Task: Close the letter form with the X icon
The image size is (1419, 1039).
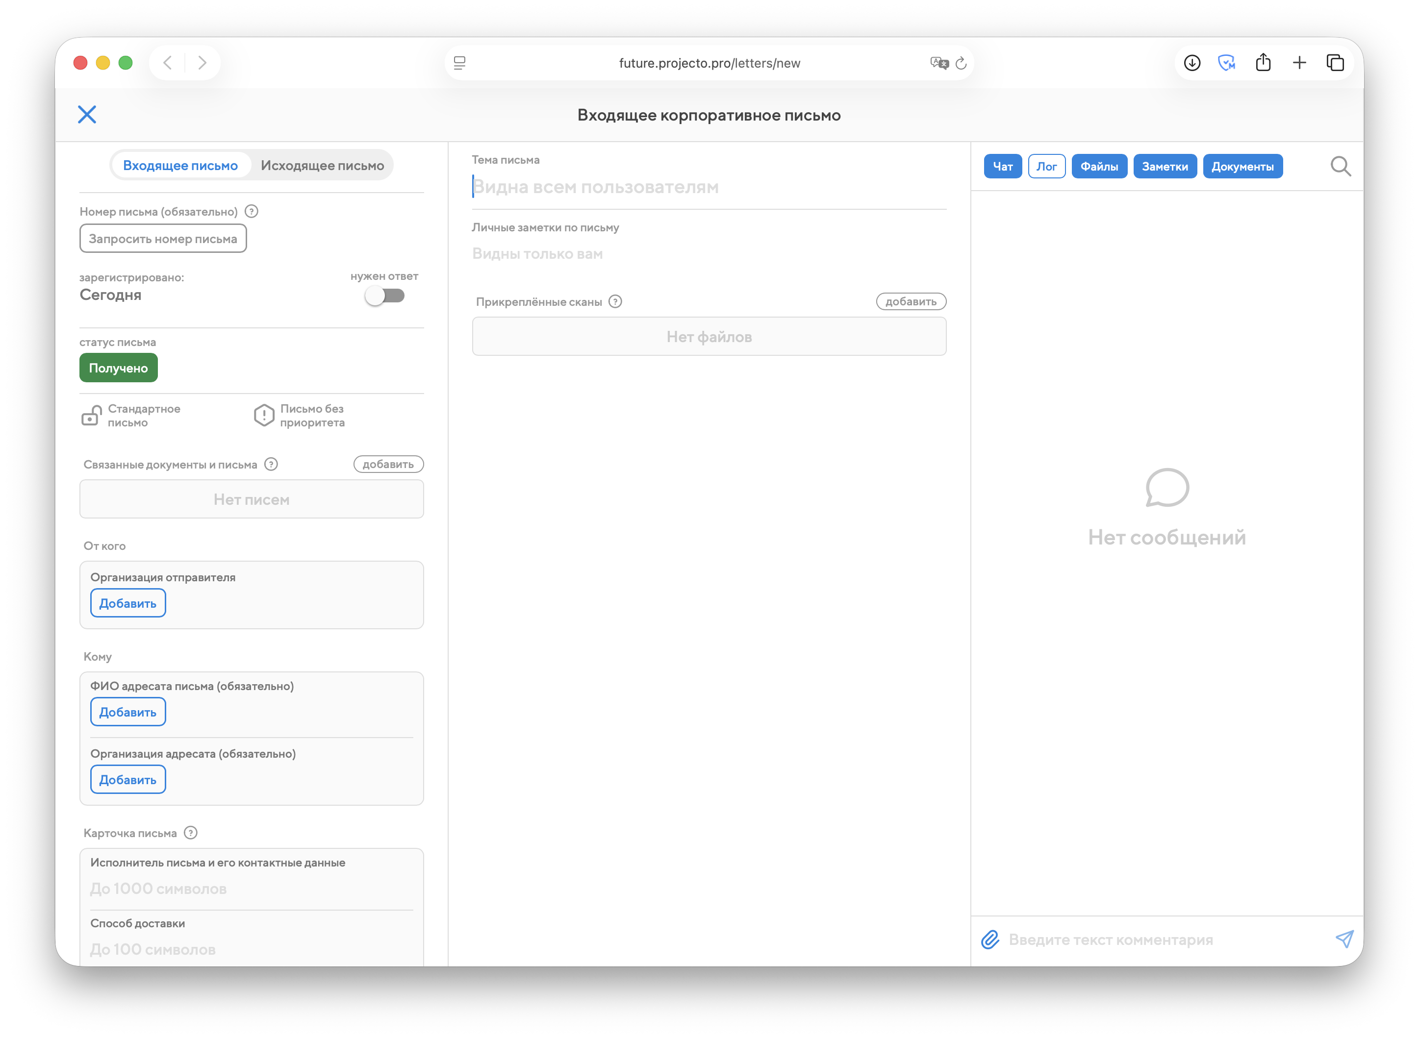Action: (87, 115)
